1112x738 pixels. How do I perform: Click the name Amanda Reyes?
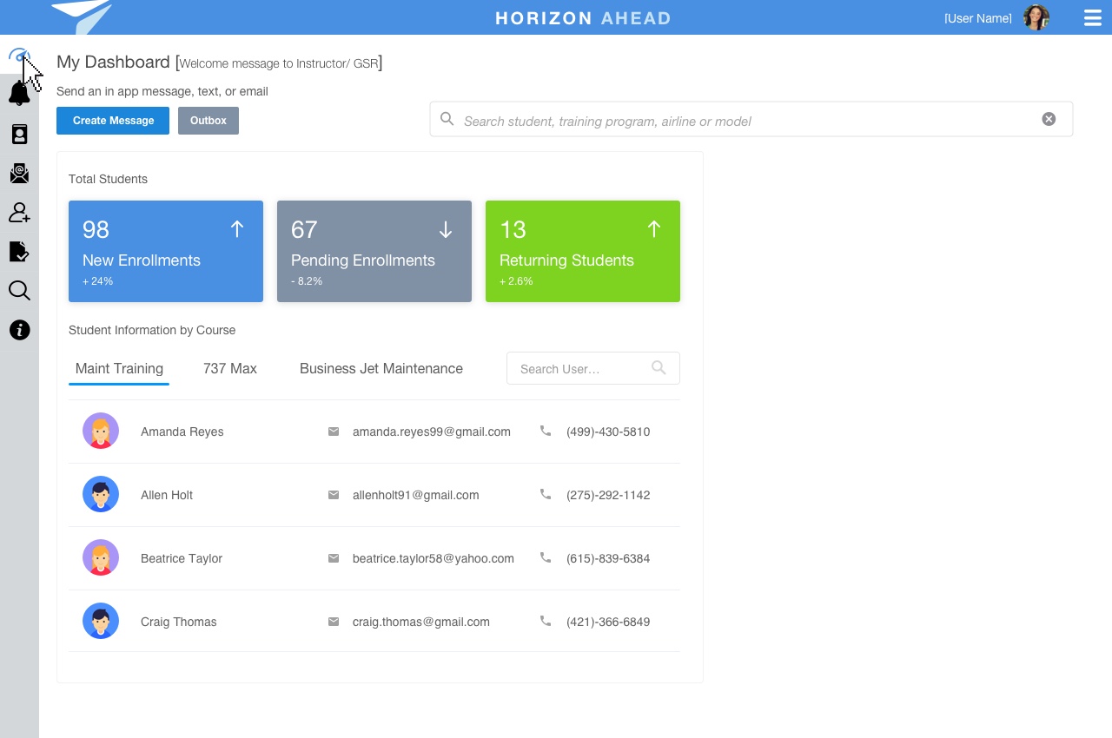point(182,432)
